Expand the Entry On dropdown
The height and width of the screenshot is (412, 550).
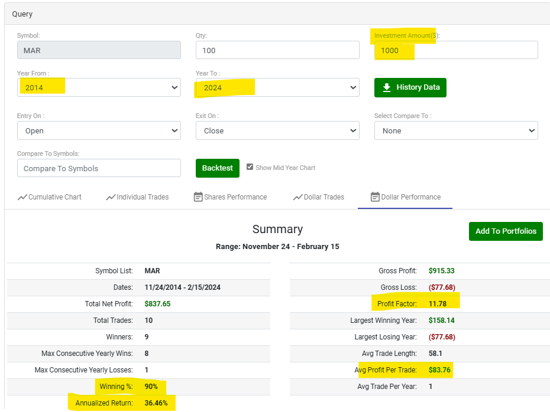pyautogui.click(x=99, y=130)
